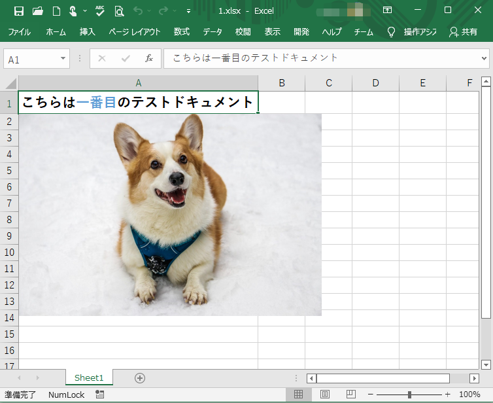Switch to the 校閲 tab
Image resolution: width=493 pixels, height=403 pixels.
[x=243, y=32]
